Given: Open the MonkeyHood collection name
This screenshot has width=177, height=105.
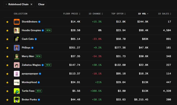Looking at the screenshot, I should pos(29,82).
